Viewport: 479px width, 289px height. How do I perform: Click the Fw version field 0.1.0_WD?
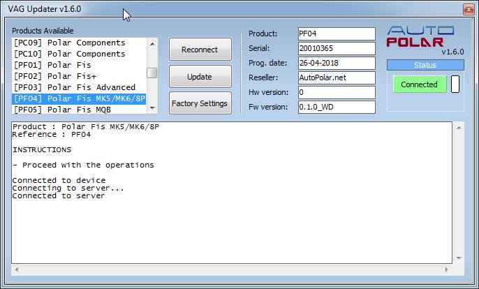337,107
